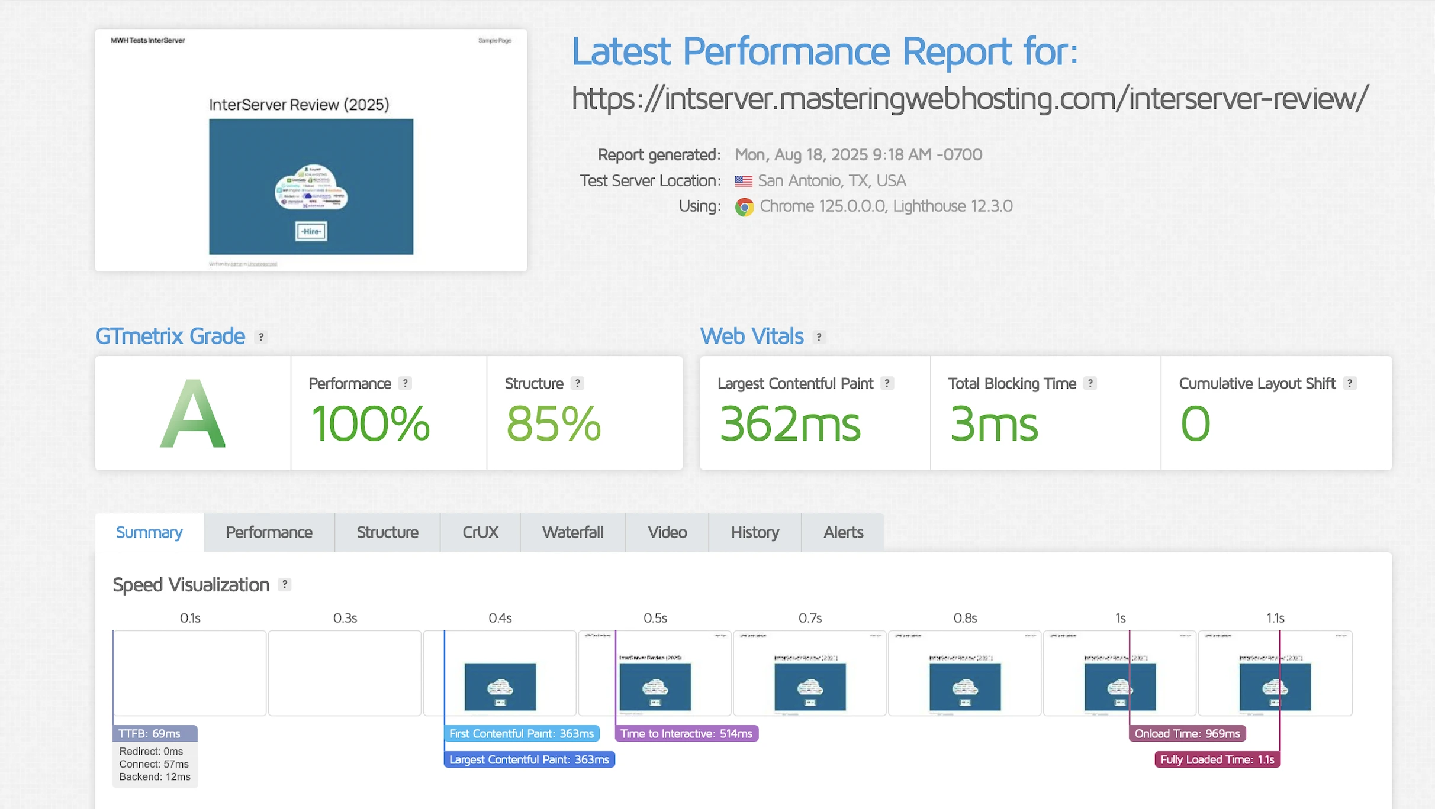This screenshot has width=1435, height=809.
Task: Open the CrUX tab
Action: coord(480,532)
